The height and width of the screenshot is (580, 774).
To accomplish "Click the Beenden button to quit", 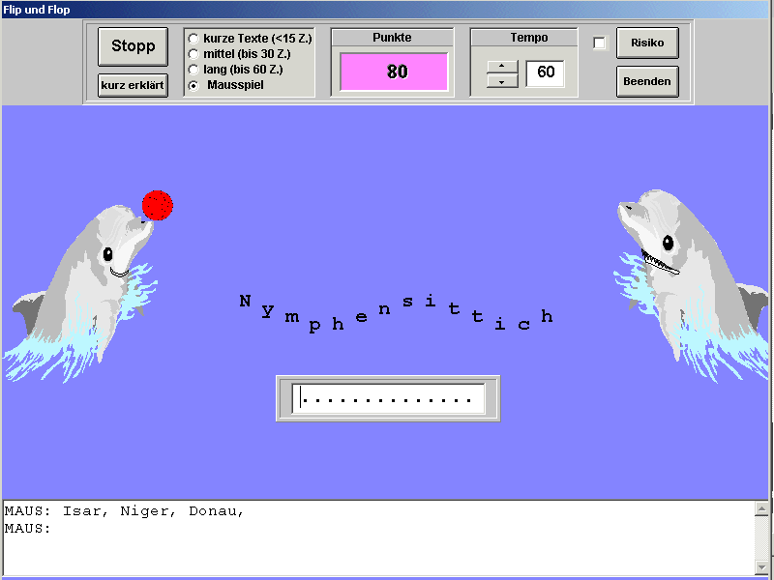I will click(x=646, y=82).
